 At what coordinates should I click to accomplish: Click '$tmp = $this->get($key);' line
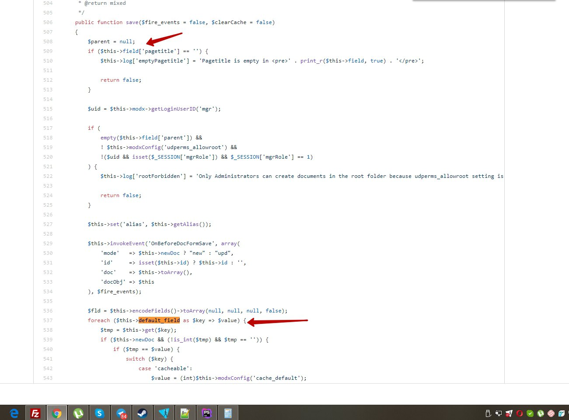tap(139, 330)
